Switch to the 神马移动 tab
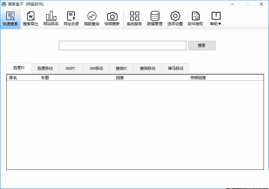 point(175,68)
